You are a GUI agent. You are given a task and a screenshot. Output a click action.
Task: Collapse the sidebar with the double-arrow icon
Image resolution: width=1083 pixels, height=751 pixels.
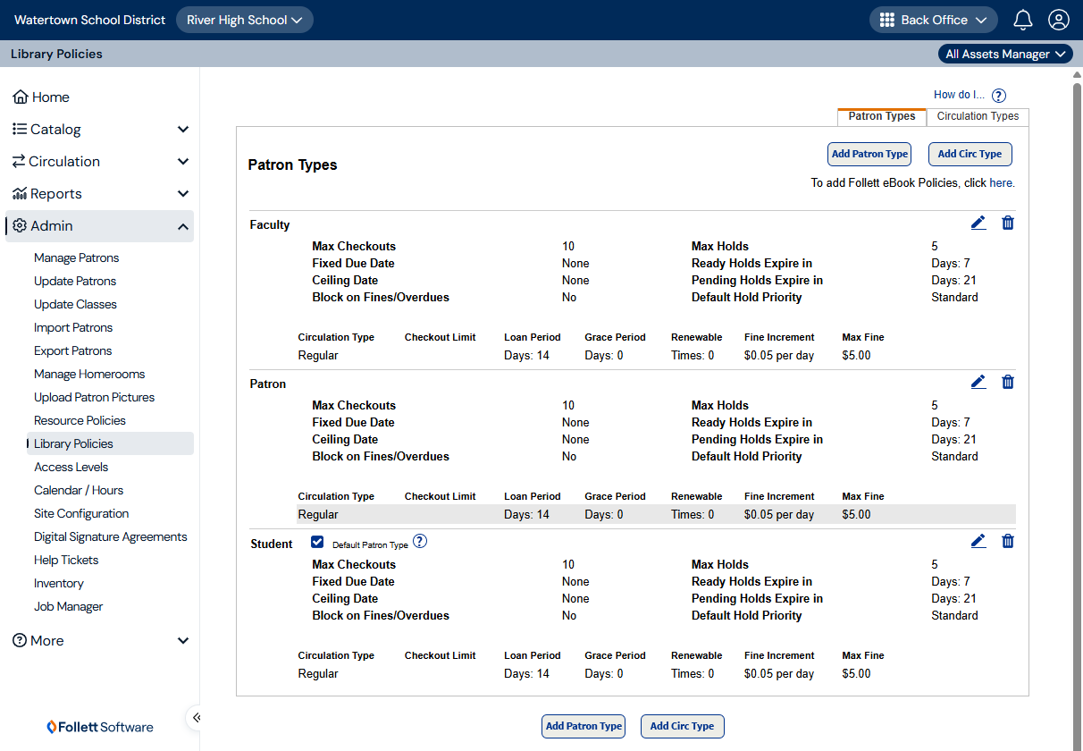click(x=197, y=717)
